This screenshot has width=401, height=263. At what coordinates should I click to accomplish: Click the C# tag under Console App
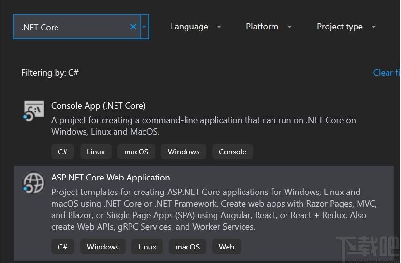tap(63, 152)
